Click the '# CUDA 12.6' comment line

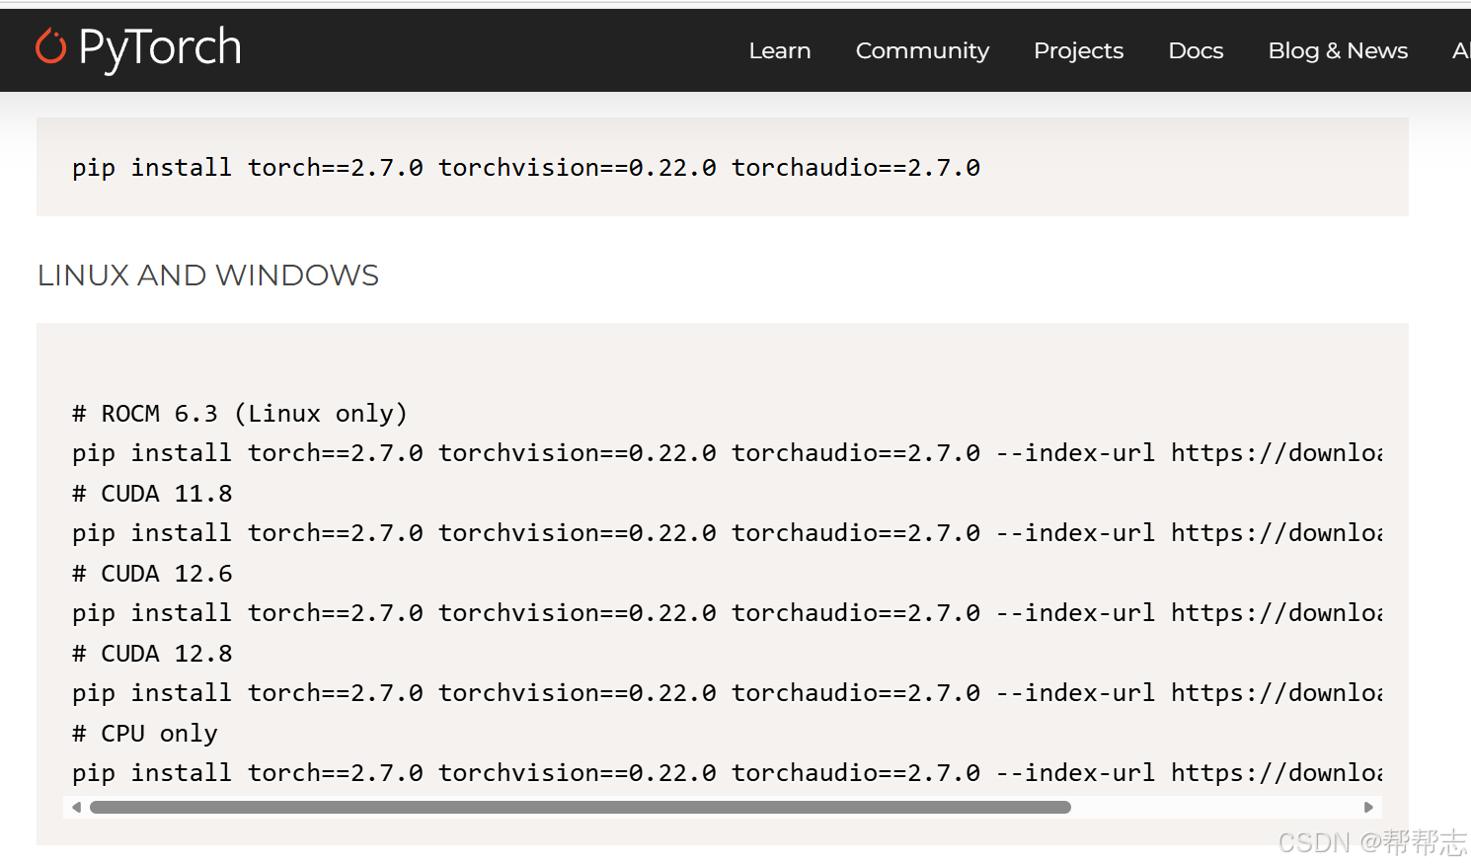click(152, 574)
